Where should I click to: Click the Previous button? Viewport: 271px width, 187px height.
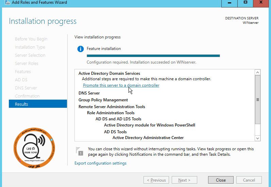pos(156,180)
